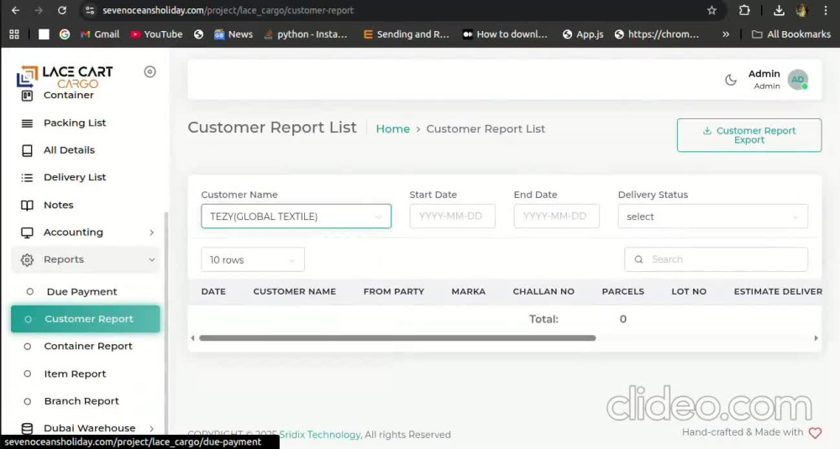The height and width of the screenshot is (449, 840).
Task: Open the Sridix Technology link
Action: 320,435
